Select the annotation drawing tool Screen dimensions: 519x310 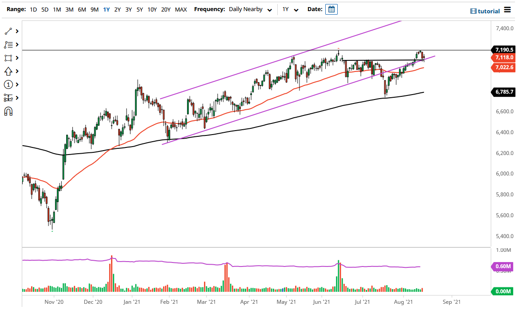click(8, 44)
